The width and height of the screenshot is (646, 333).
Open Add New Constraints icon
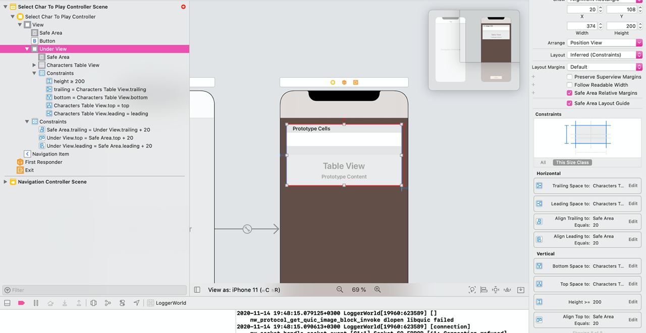click(x=496, y=290)
